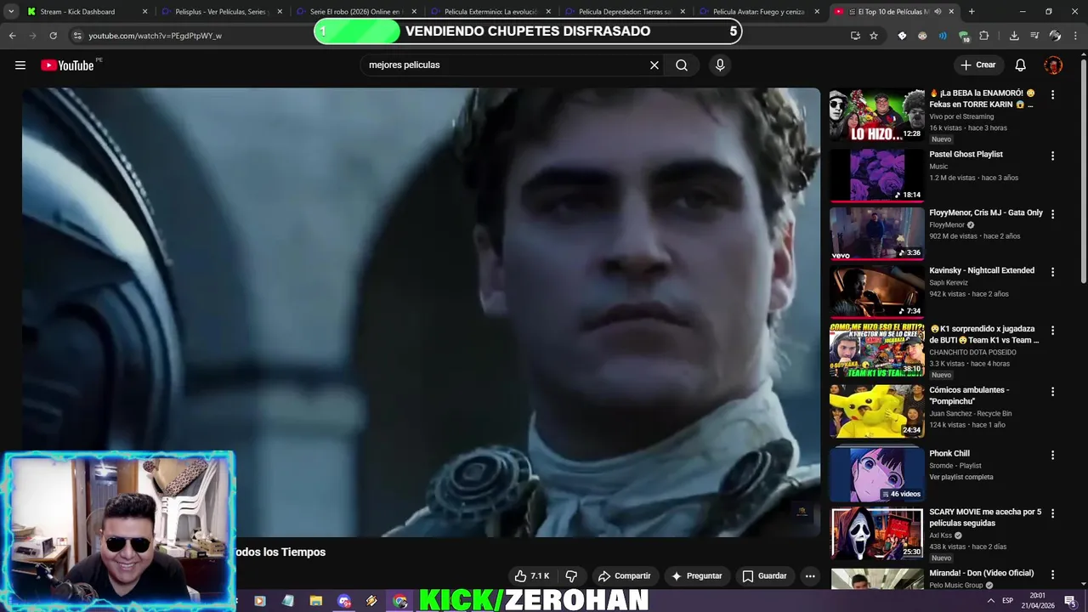
Task: Install app icon in address bar
Action: [x=855, y=36]
